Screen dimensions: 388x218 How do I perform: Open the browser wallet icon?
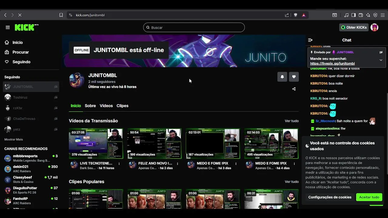tap(361, 15)
